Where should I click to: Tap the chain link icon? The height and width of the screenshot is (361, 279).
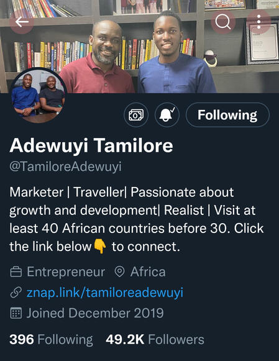pos(16,293)
